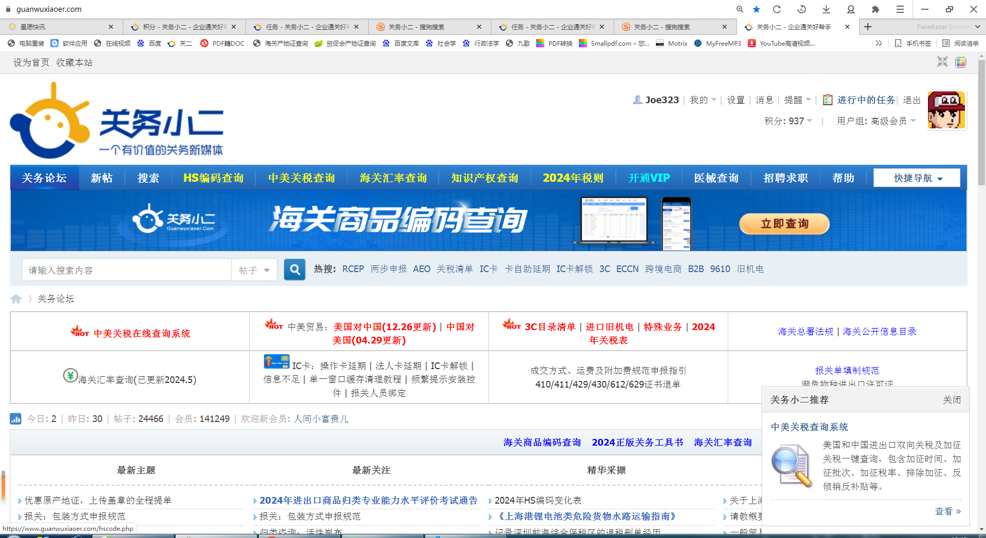This screenshot has height=538, width=986.
Task: Open the user account icon in toolbar
Action: coord(851,9)
